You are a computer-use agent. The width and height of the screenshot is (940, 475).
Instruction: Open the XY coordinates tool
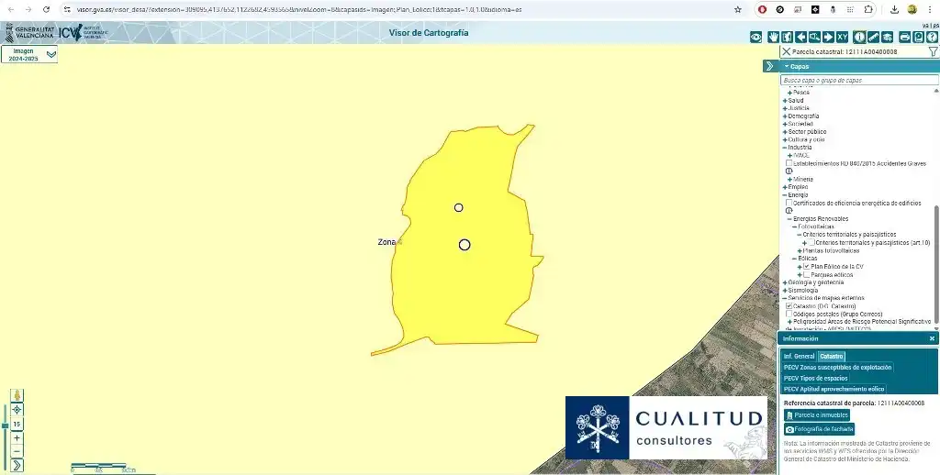click(842, 37)
